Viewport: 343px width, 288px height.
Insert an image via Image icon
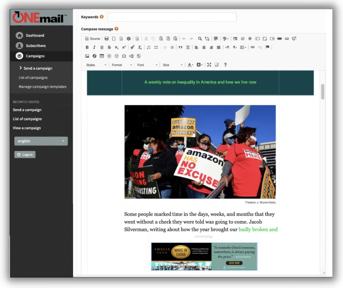click(87, 56)
